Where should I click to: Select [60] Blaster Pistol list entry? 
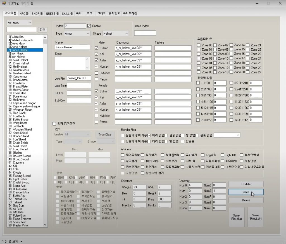point(25,225)
